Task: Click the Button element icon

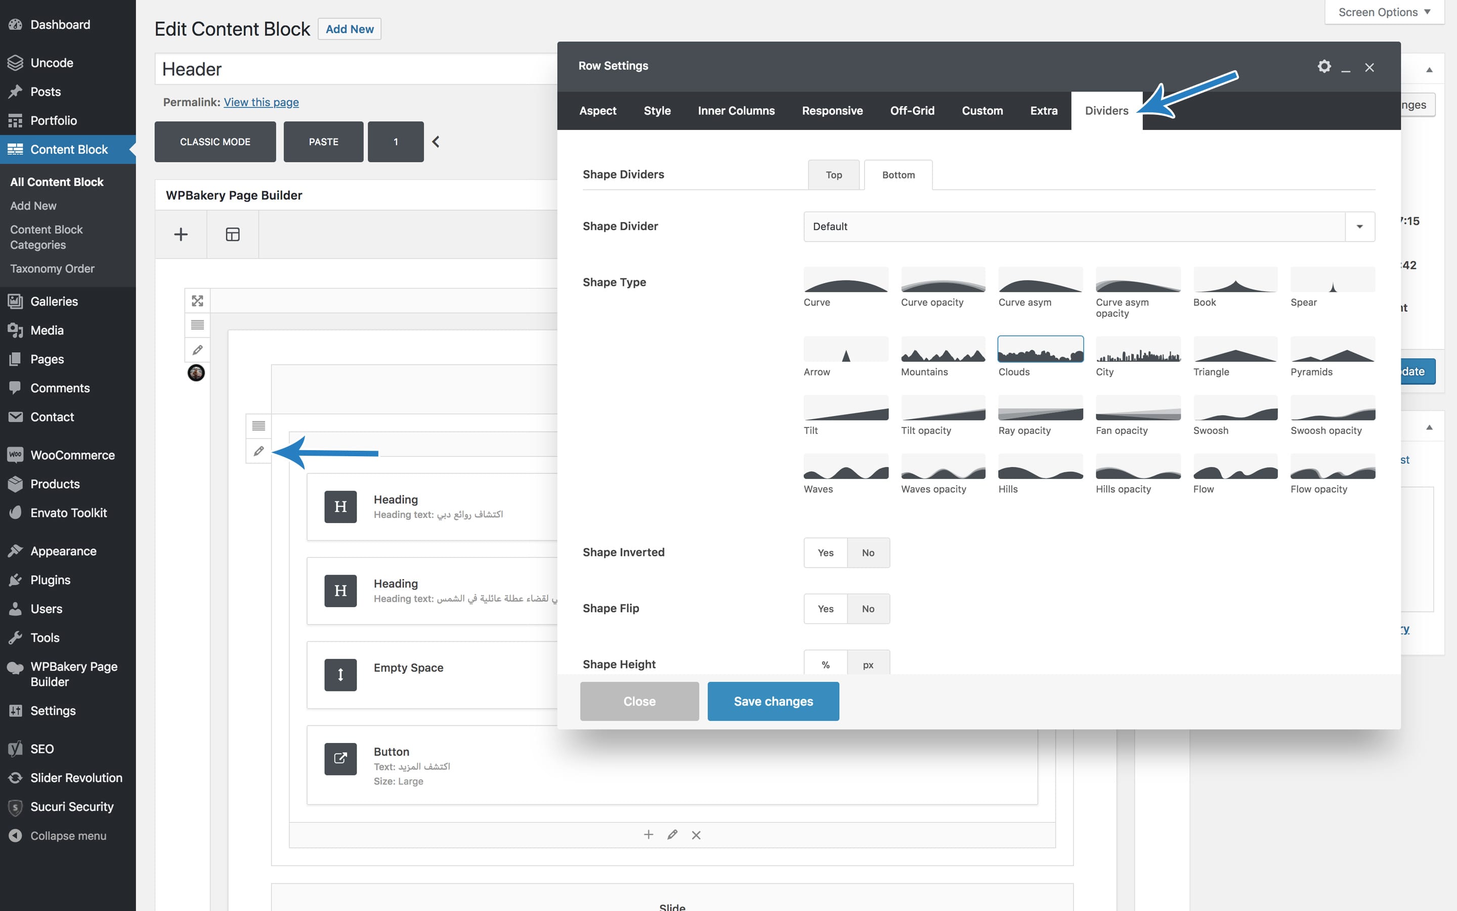Action: pyautogui.click(x=340, y=759)
